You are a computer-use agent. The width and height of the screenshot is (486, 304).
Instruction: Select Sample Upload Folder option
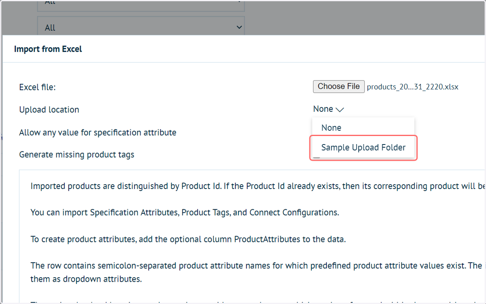[363, 147]
